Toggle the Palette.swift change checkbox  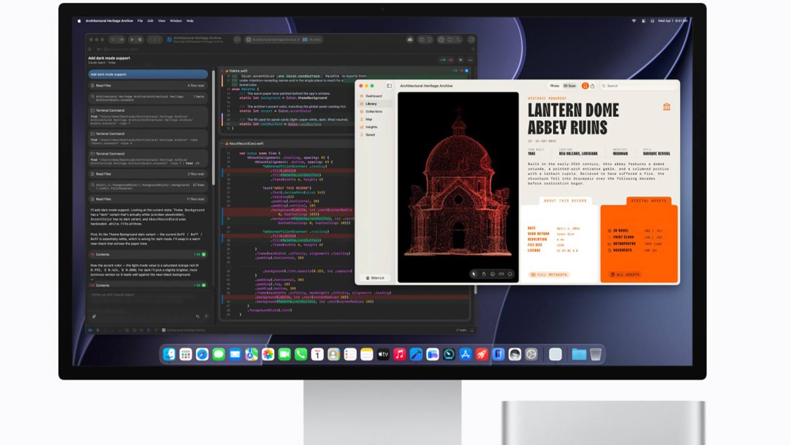pos(466,71)
